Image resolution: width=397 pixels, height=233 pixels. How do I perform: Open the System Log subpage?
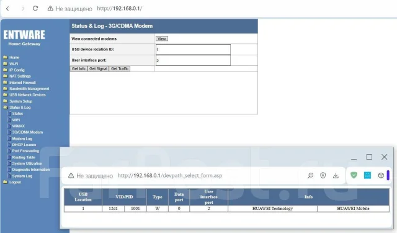pyautogui.click(x=22, y=176)
